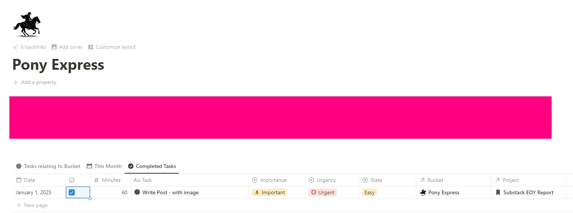Screen dimensions: 573x213
Task: Click the Easy state tag
Action: pyautogui.click(x=369, y=192)
